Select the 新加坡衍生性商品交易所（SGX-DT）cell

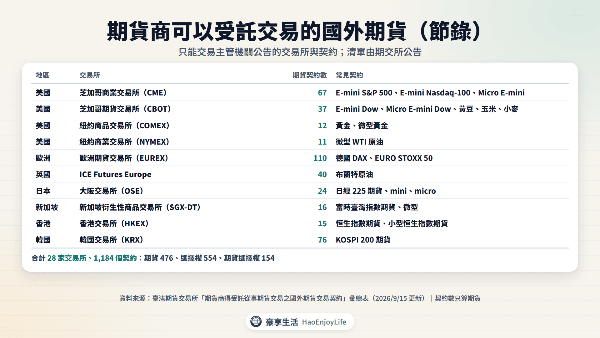click(x=141, y=207)
